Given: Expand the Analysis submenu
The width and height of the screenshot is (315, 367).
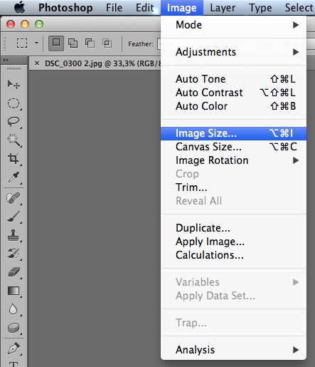Looking at the screenshot, I should click(233, 350).
